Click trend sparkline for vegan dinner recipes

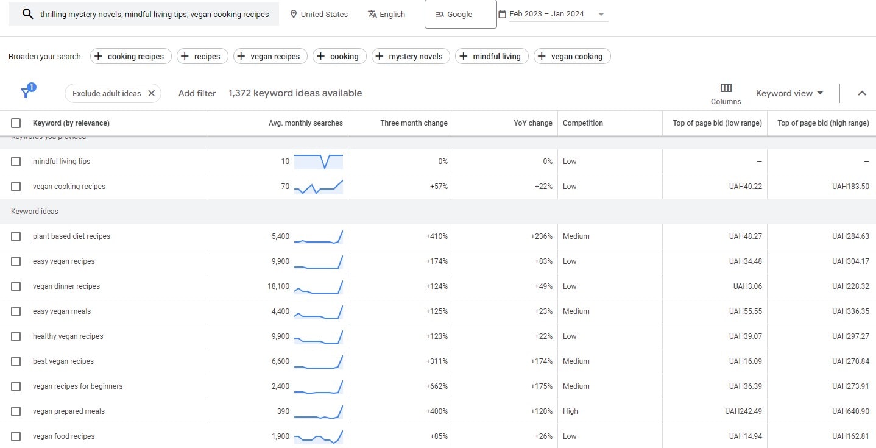click(319, 286)
